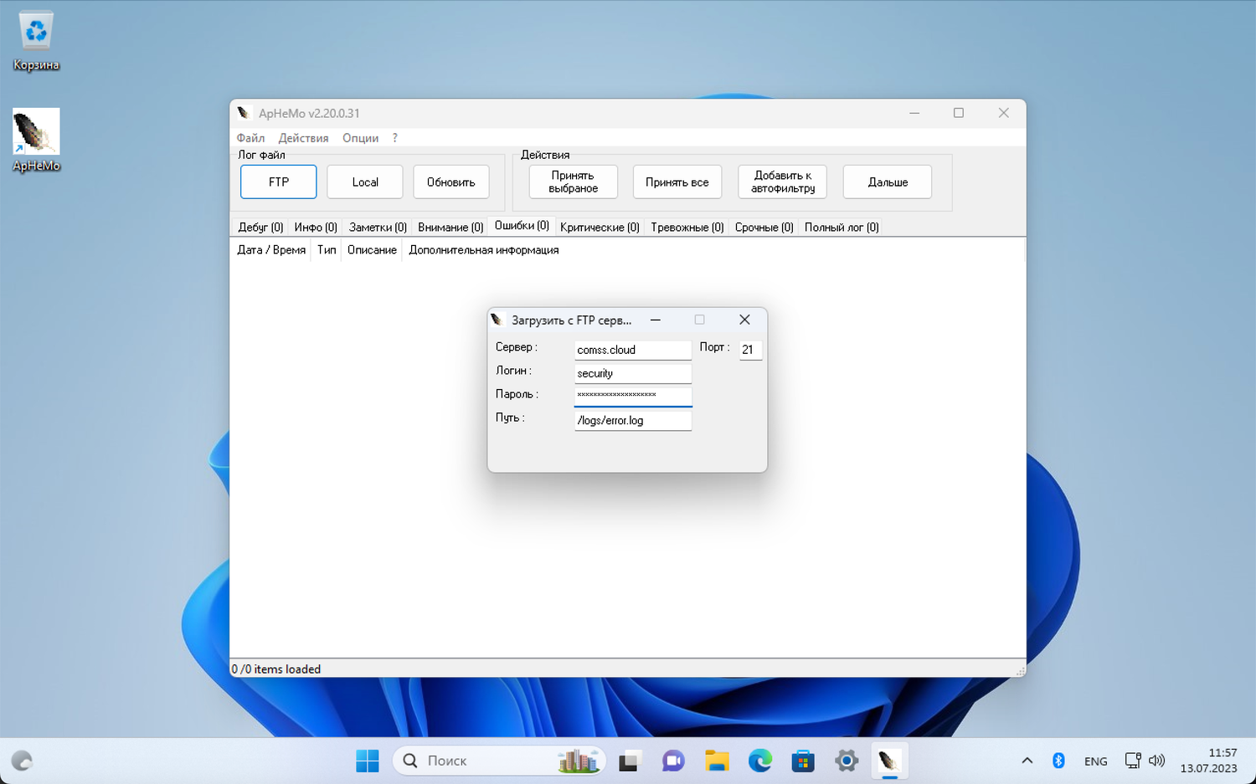The image size is (1256, 784).
Task: Open the Опции menu
Action: [x=360, y=138]
